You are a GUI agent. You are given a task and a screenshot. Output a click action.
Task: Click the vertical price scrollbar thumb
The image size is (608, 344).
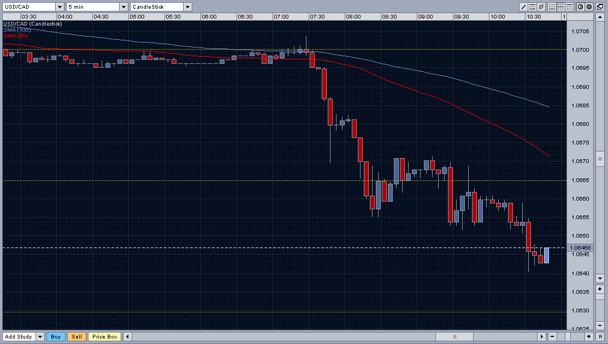click(x=600, y=159)
